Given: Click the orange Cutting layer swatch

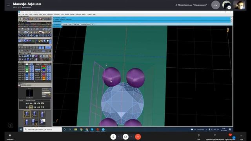Looking at the screenshot, I should point(44,78).
